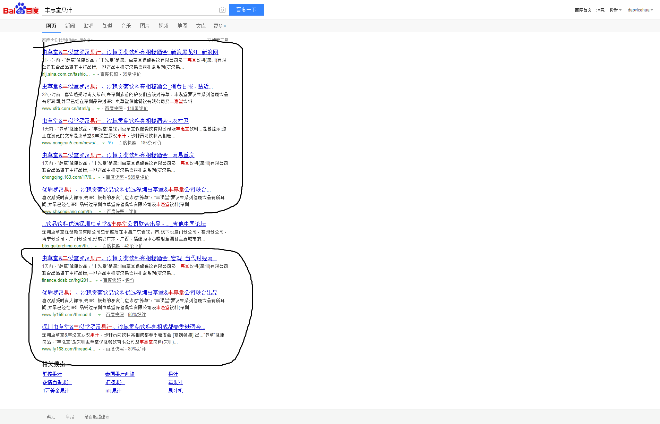Expand arrow next to www.xfrb.com.cn URL
This screenshot has width=660, height=424.
click(98, 109)
